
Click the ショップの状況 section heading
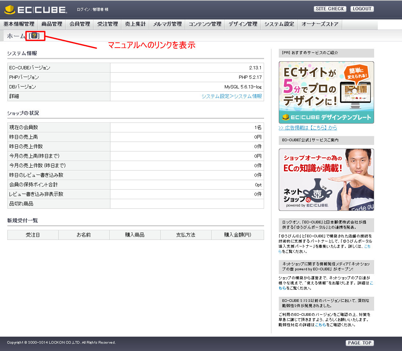click(x=23, y=113)
